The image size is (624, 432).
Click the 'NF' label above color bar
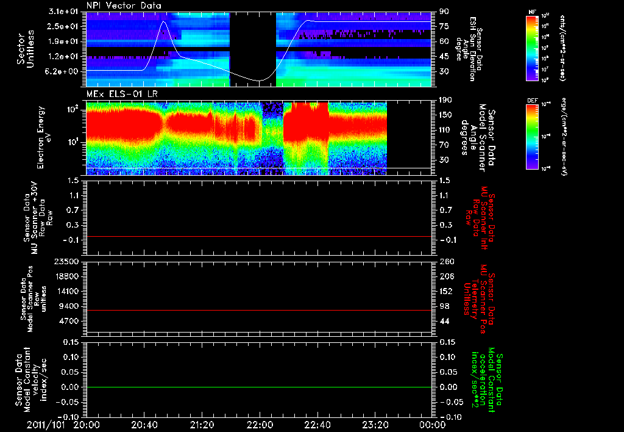coord(533,12)
